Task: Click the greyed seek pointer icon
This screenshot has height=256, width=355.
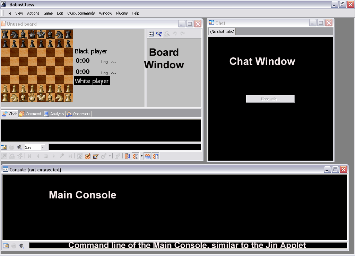Action: click(x=104, y=156)
